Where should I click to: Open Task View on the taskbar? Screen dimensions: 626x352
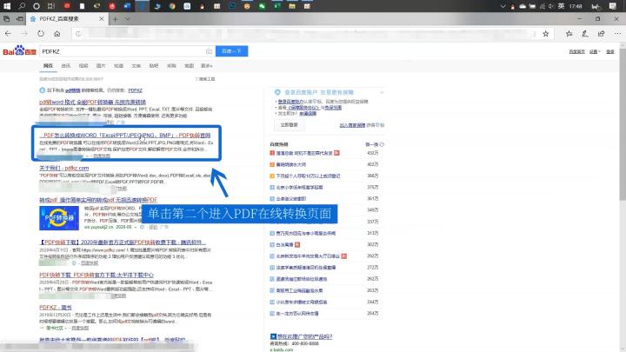[x=51, y=6]
